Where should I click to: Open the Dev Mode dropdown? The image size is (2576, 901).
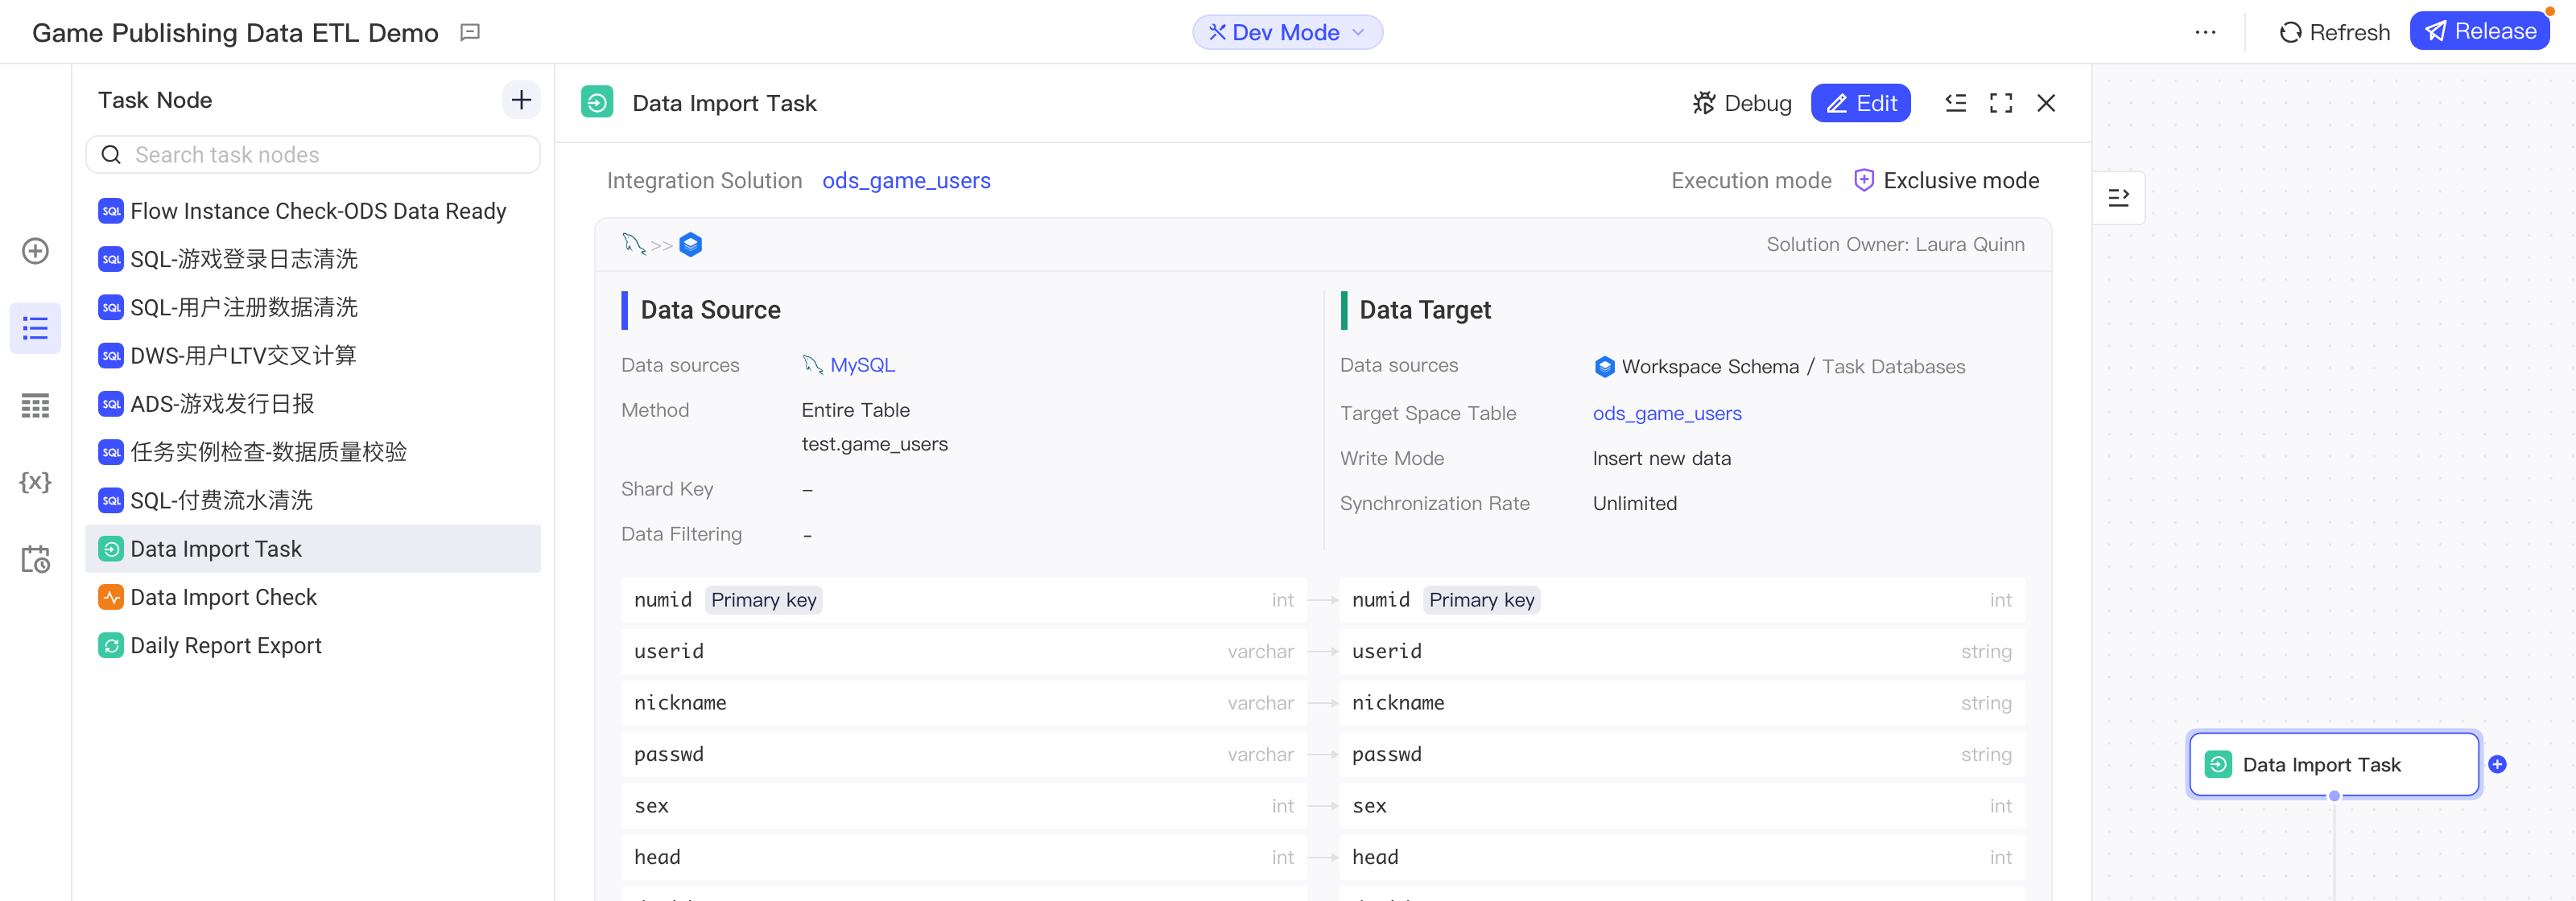(1287, 32)
